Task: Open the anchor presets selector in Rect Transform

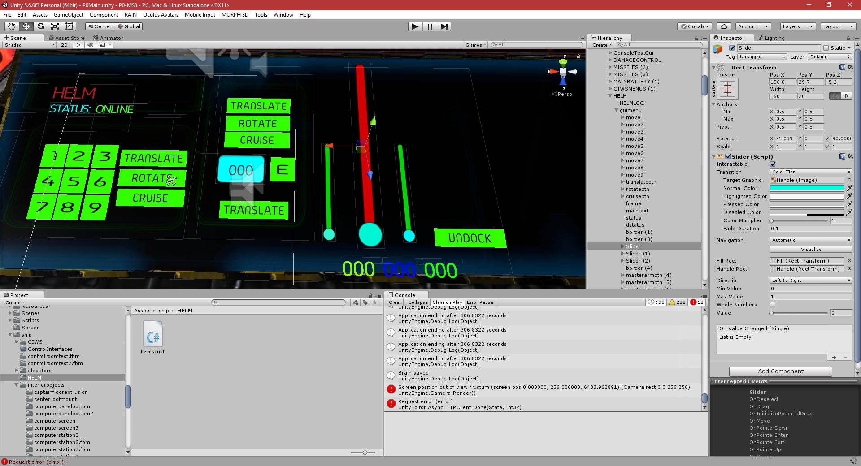Action: 728,89
